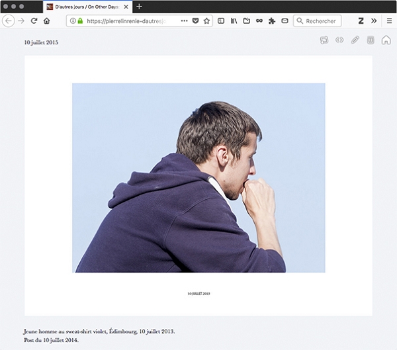This screenshot has height=350, width=397.
Task: Click the Z extension icon
Action: pyautogui.click(x=361, y=21)
